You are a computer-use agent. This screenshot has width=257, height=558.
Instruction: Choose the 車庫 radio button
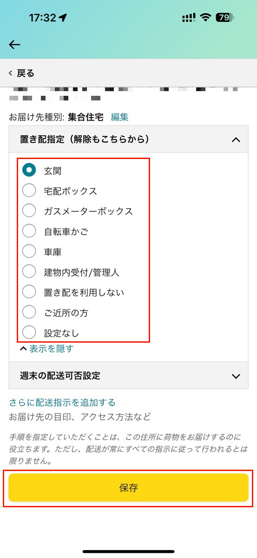point(29,252)
